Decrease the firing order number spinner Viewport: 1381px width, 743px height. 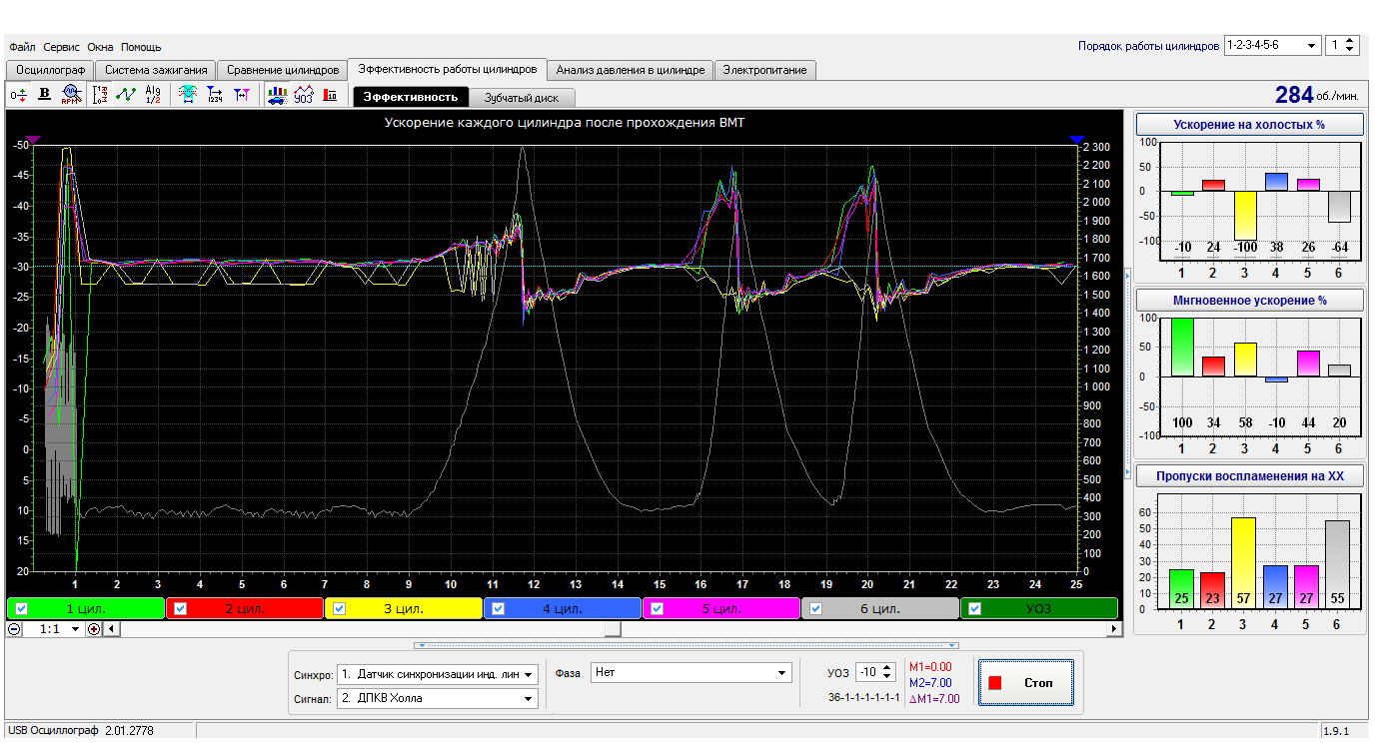pos(1351,49)
